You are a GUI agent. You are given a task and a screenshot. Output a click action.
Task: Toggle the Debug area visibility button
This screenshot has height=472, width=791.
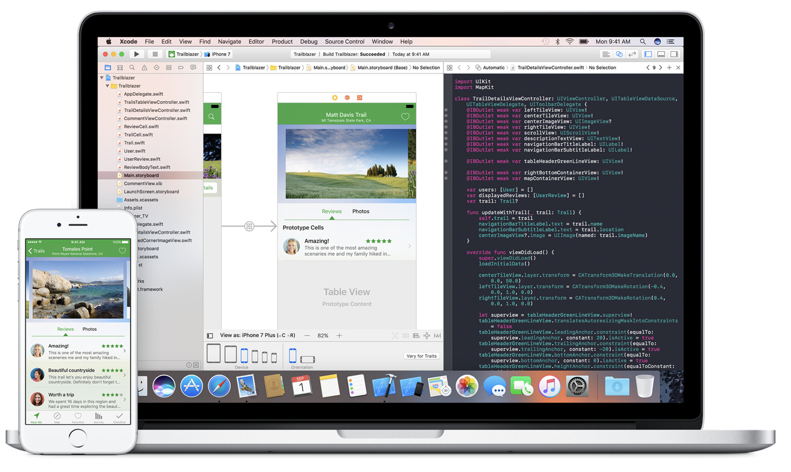662,54
